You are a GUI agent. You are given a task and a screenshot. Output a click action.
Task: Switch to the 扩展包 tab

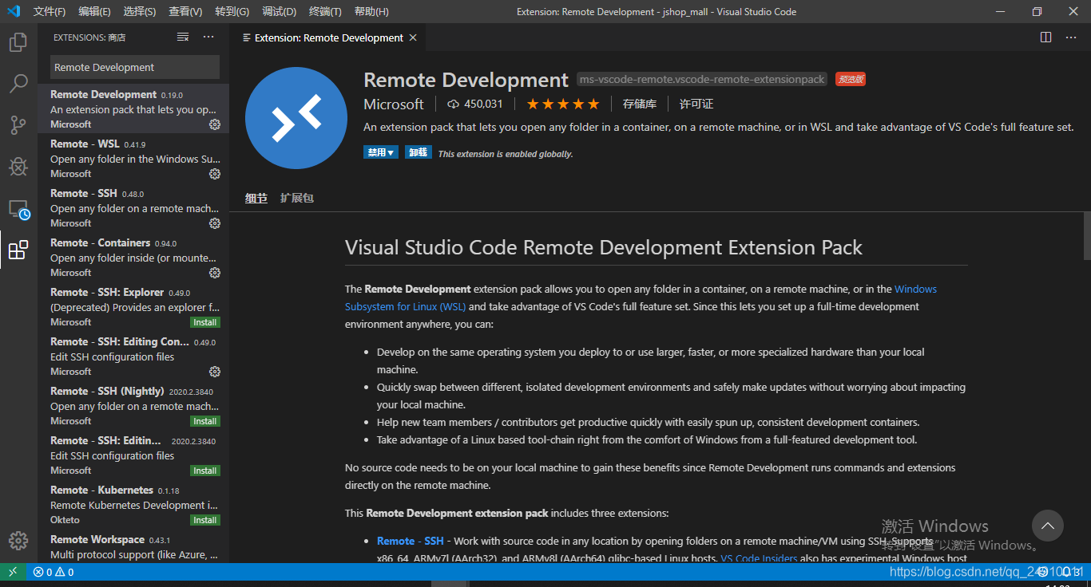pyautogui.click(x=297, y=198)
